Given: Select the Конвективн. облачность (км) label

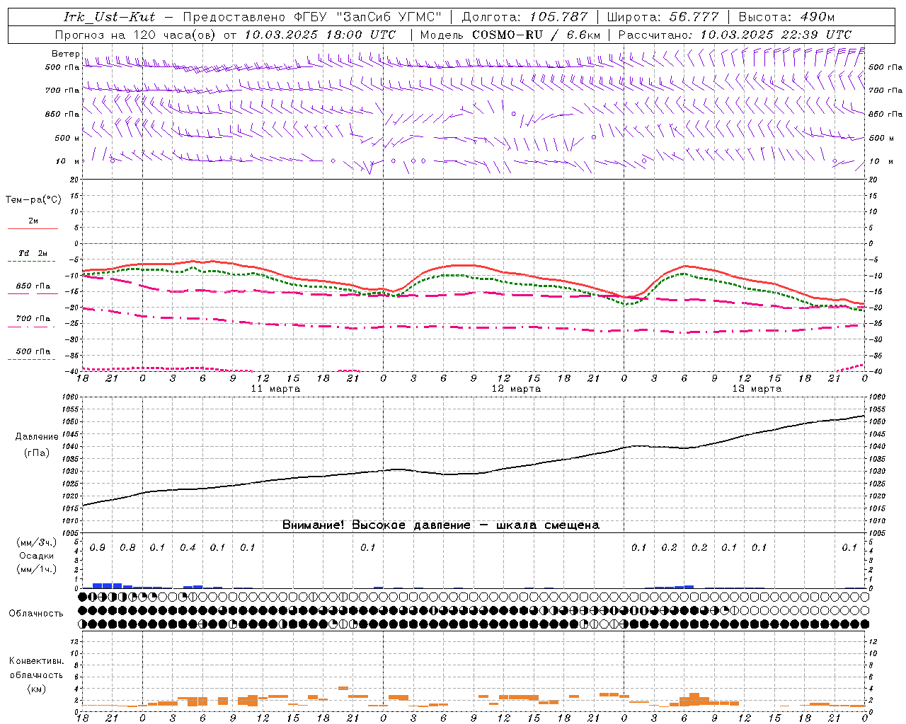Looking at the screenshot, I should (x=36, y=675).
